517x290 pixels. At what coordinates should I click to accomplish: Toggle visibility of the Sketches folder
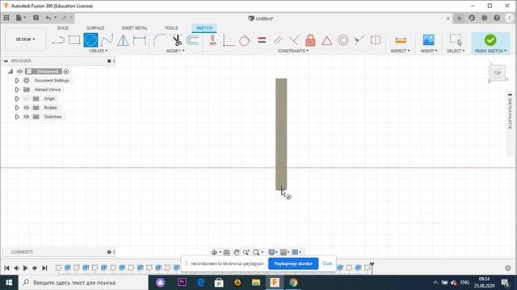pos(27,117)
